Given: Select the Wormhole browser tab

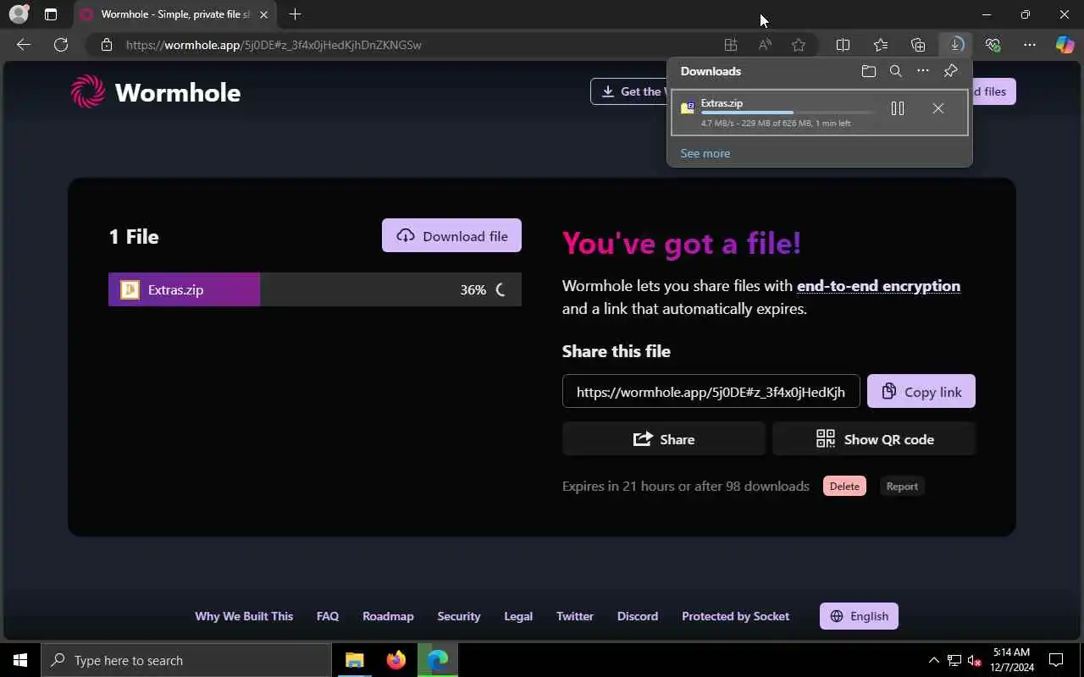Looking at the screenshot, I should pos(174,14).
